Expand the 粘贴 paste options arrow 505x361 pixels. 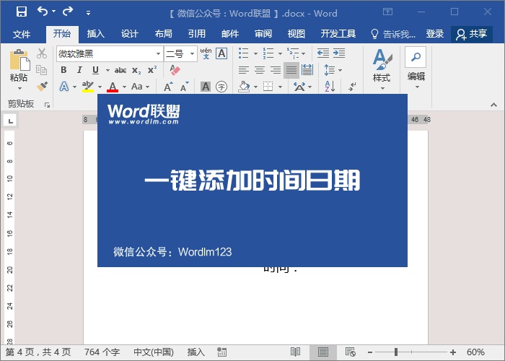(19, 88)
